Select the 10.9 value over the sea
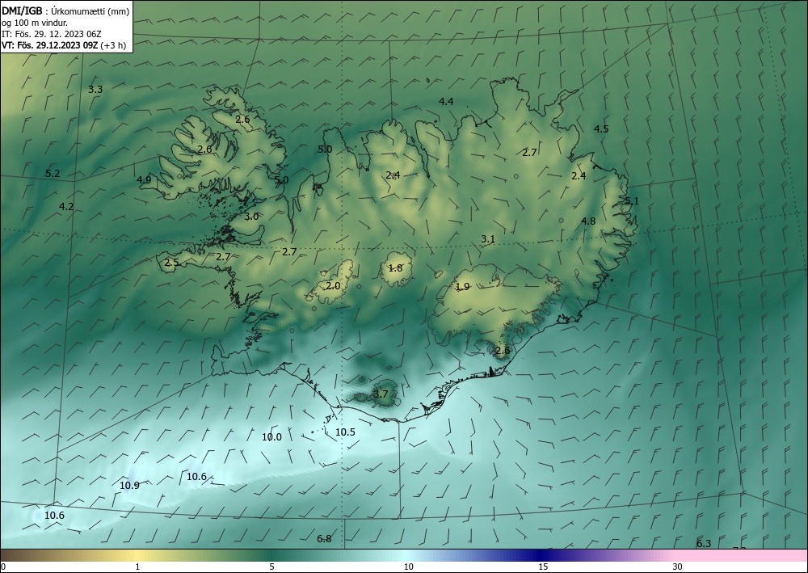Screen dimensions: 808x573 (x=129, y=486)
